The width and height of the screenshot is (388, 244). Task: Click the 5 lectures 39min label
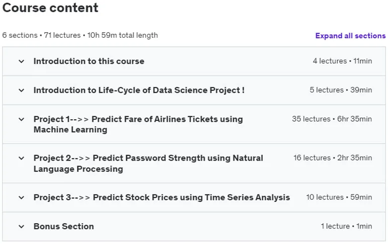click(x=341, y=90)
